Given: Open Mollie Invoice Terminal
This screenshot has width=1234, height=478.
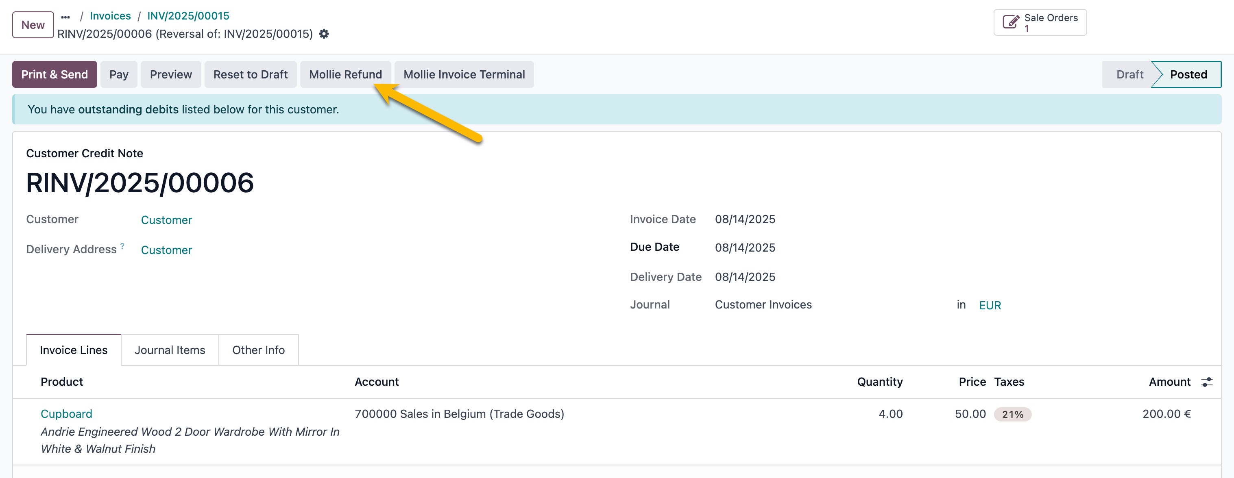Looking at the screenshot, I should click(x=464, y=74).
